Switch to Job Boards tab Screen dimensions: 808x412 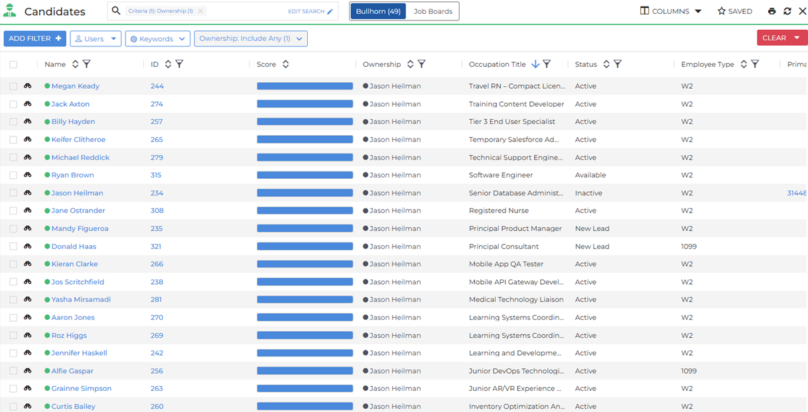pos(433,11)
